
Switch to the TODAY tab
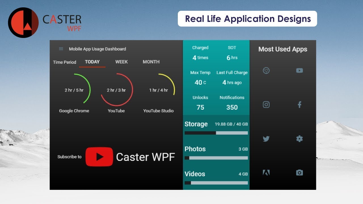pos(92,62)
